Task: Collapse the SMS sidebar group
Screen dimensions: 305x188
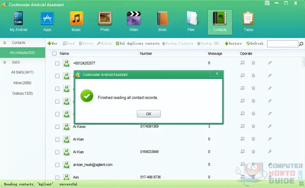Action: point(5,62)
